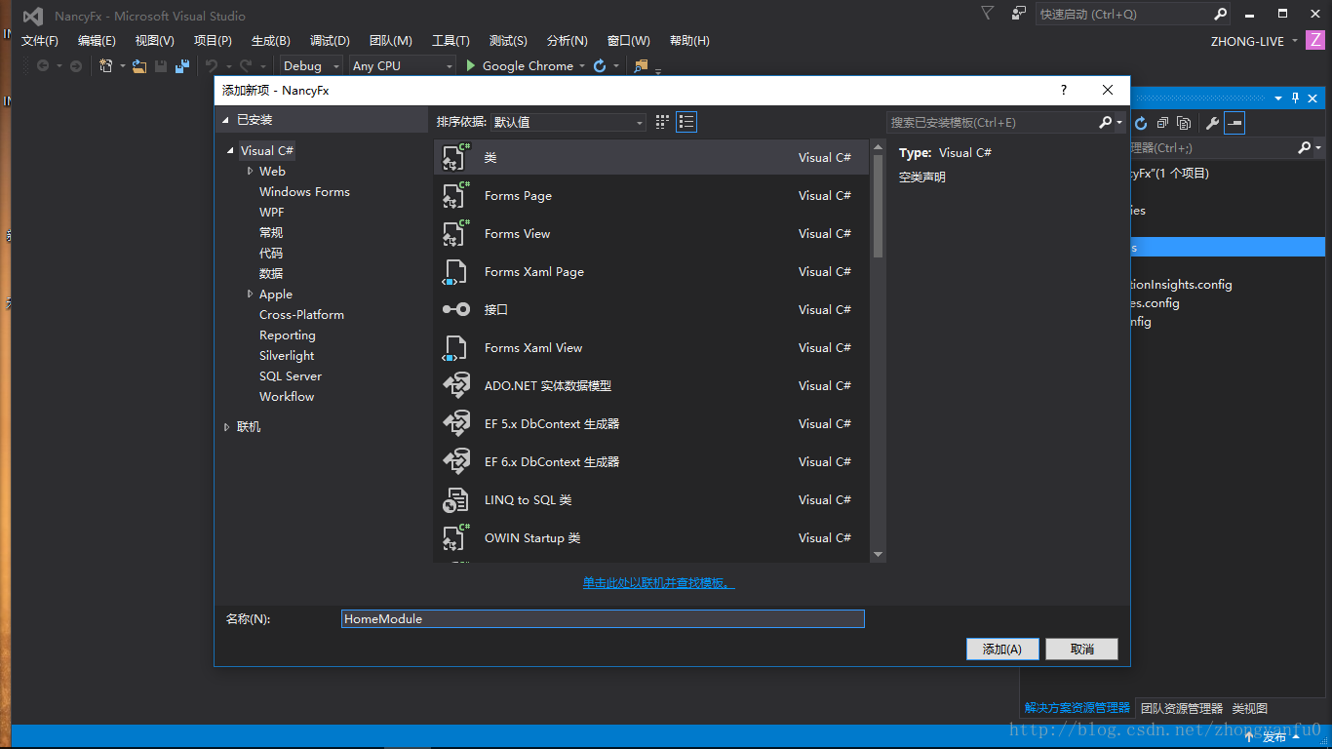Choose the EF 6.x DbContext 生成器 icon
Viewport: 1332px width, 749px height.
[456, 461]
